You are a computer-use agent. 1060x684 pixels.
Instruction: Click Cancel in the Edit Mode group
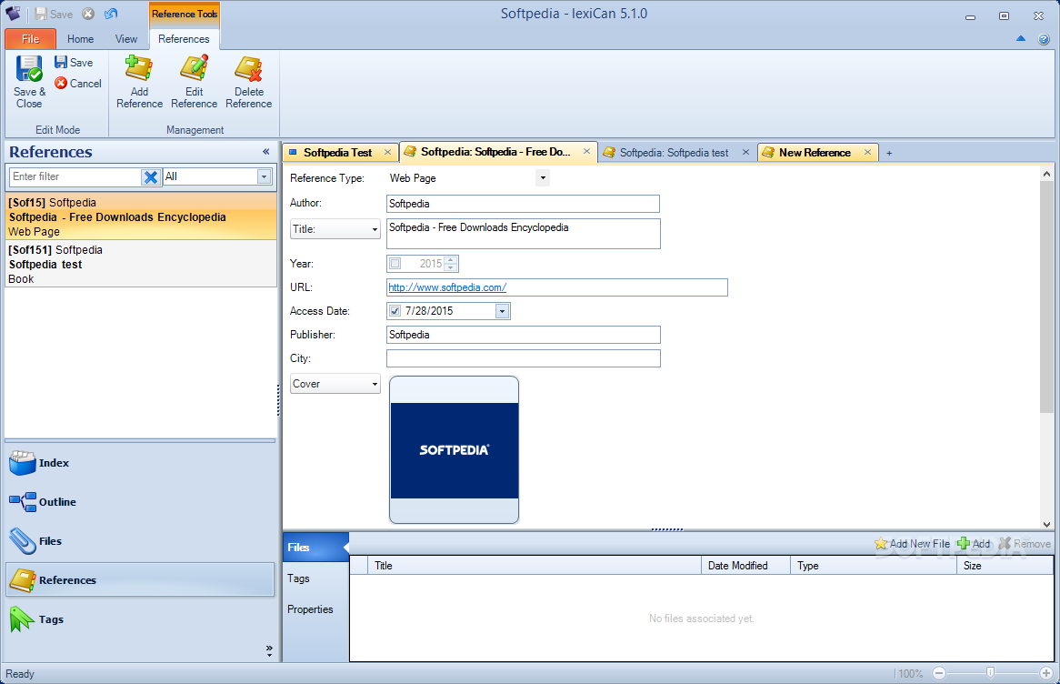78,83
